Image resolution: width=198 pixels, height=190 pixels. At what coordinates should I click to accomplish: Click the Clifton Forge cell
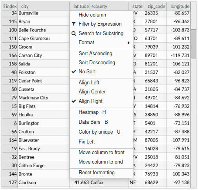click(x=44, y=166)
